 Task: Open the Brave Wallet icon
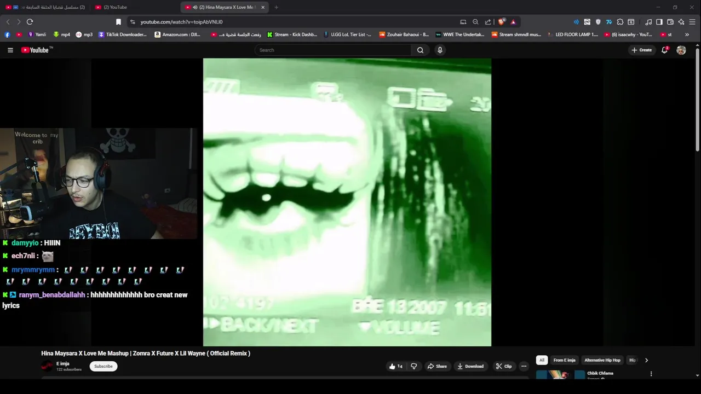[x=670, y=22]
